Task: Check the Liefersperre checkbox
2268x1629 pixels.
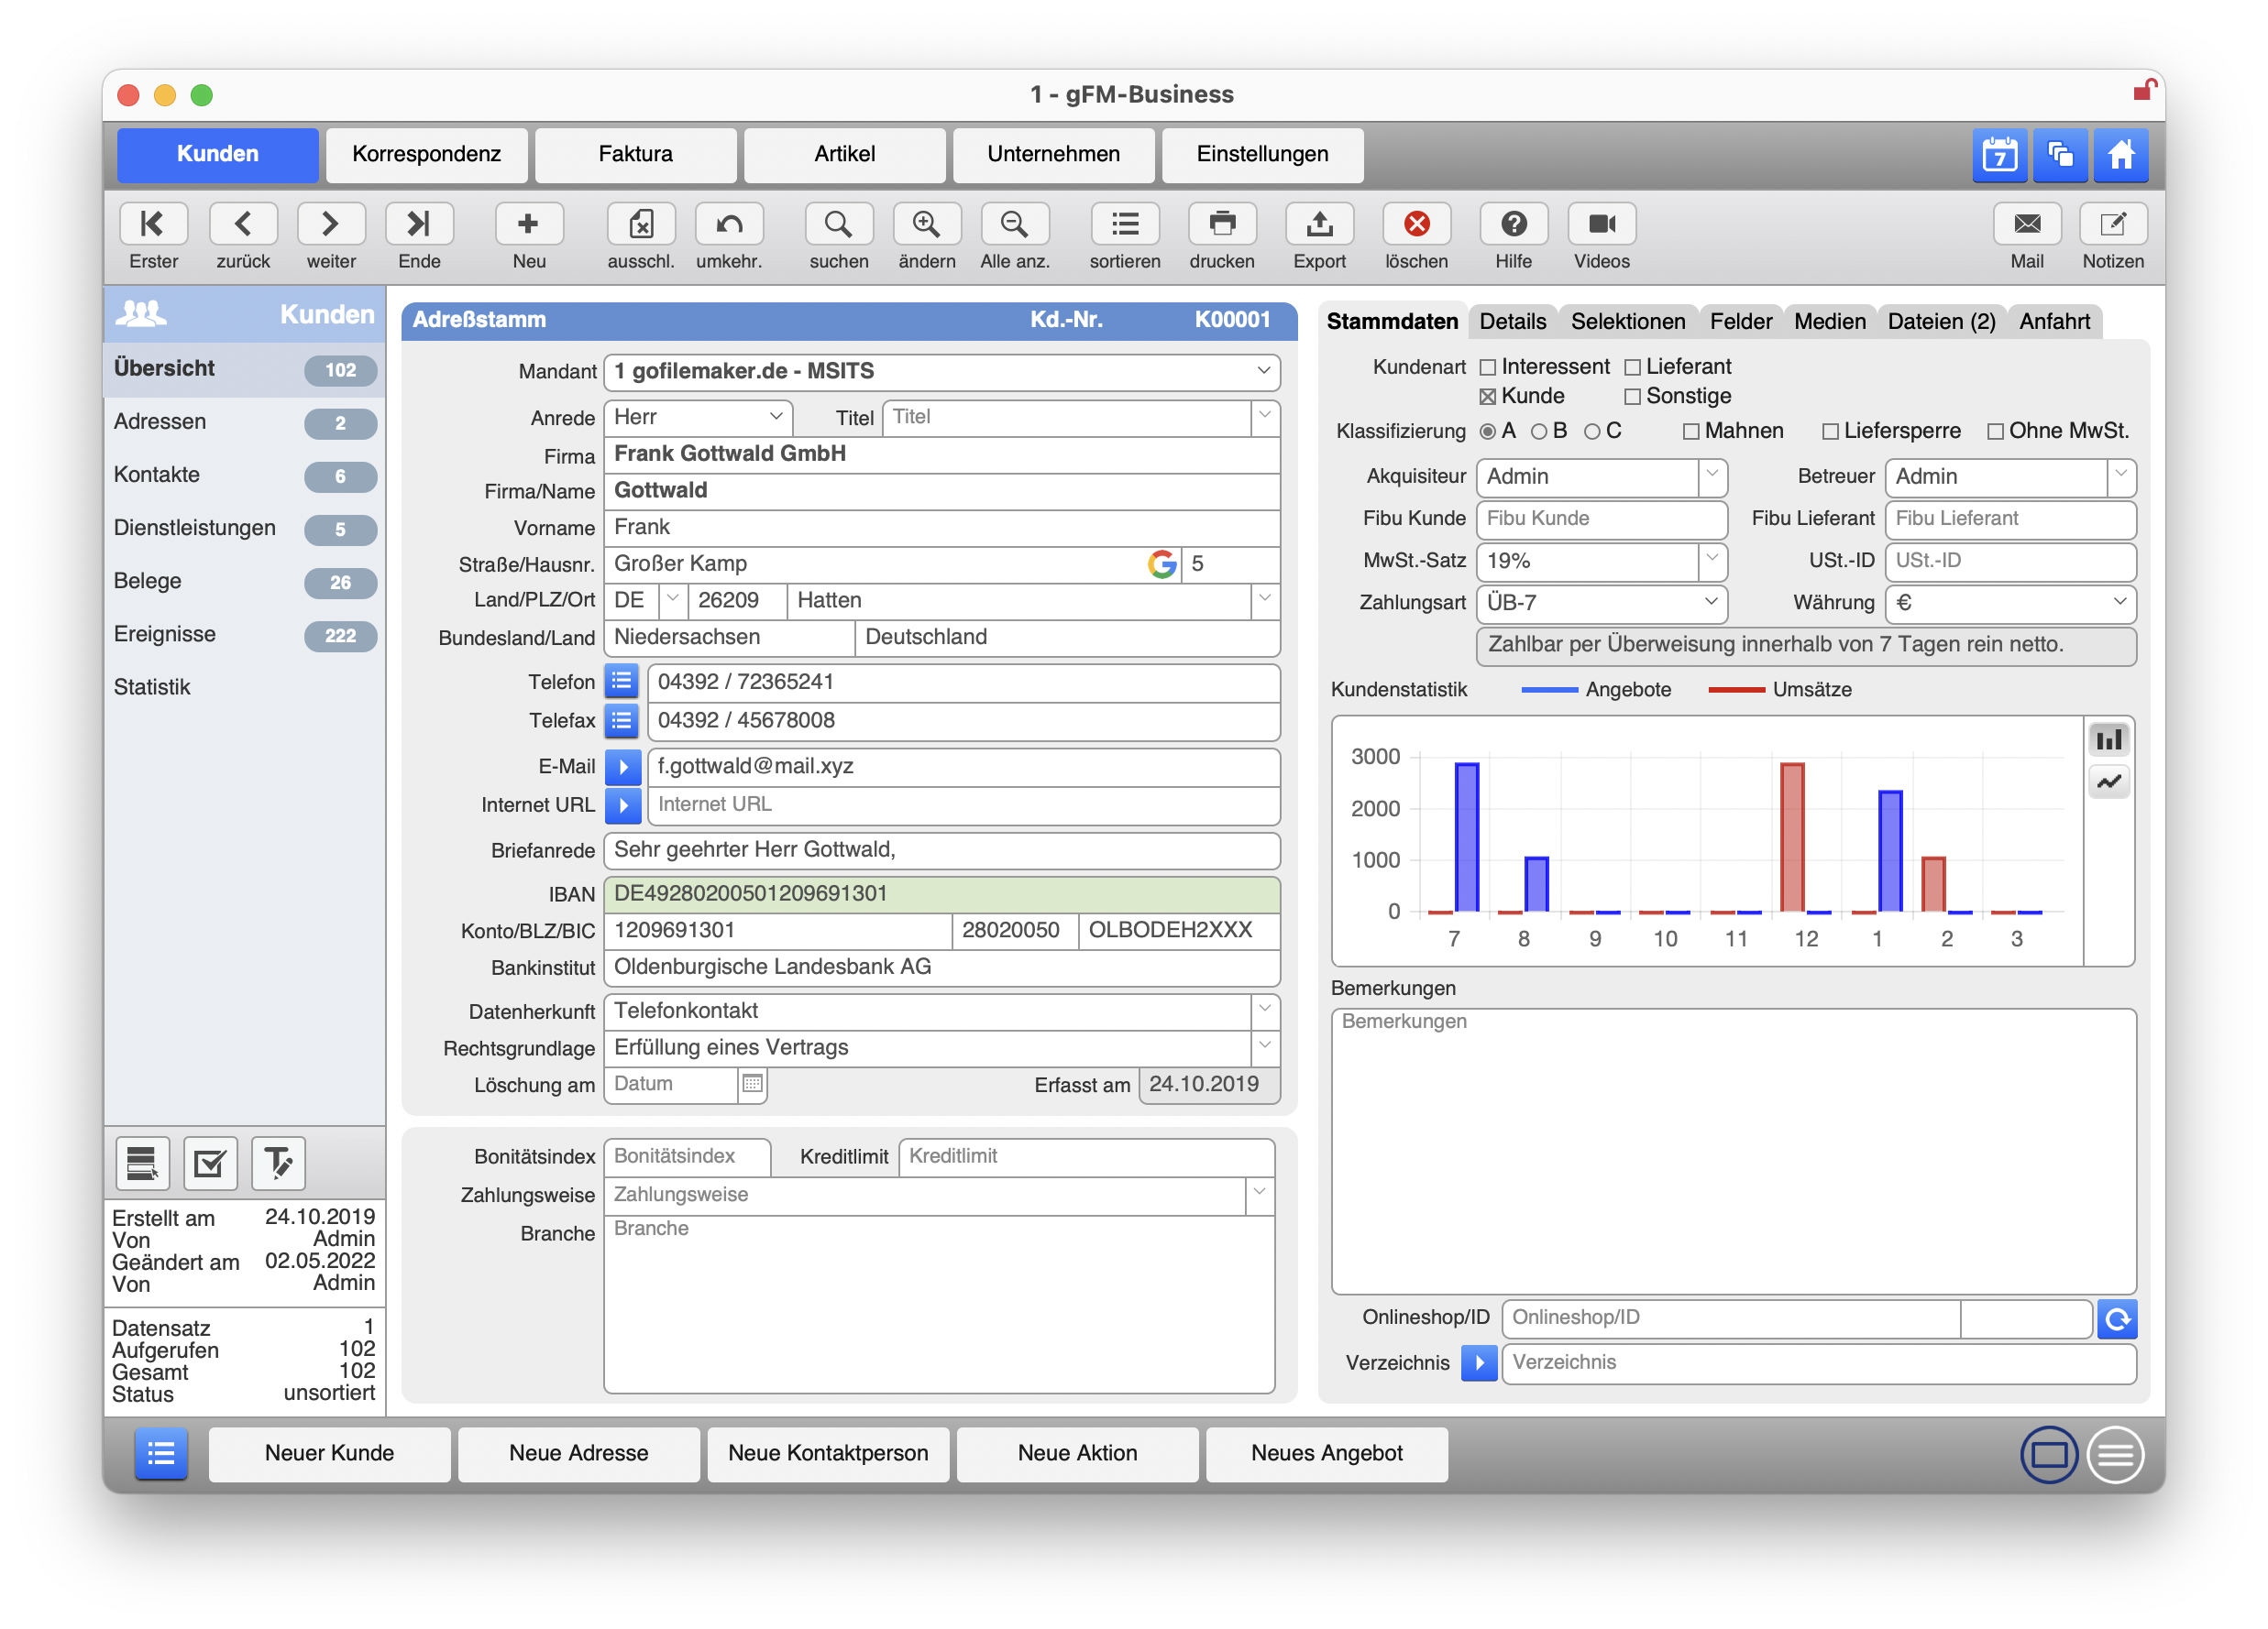Action: tap(1830, 432)
